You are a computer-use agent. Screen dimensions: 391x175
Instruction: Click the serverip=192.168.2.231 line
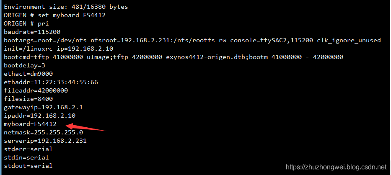tap(45, 141)
